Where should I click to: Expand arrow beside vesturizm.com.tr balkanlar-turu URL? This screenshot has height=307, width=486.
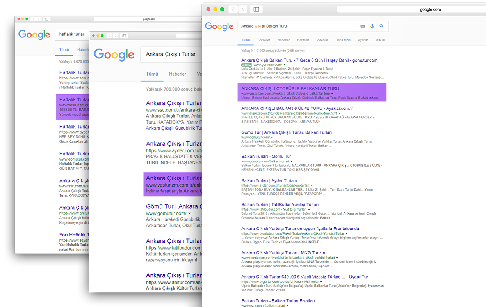tap(332, 94)
